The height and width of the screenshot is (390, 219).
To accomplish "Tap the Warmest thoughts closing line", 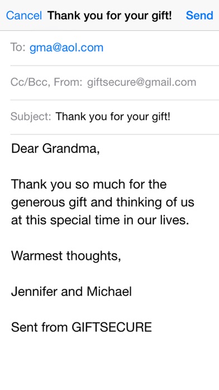I will (x=66, y=256).
